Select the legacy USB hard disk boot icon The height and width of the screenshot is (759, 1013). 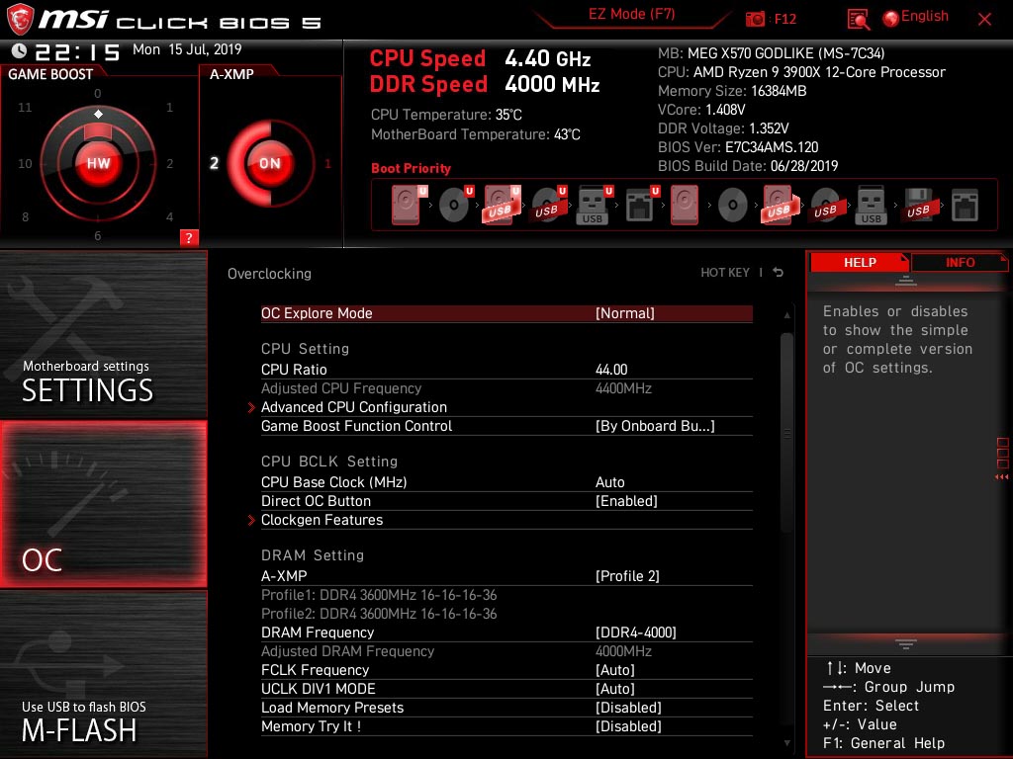pos(780,206)
